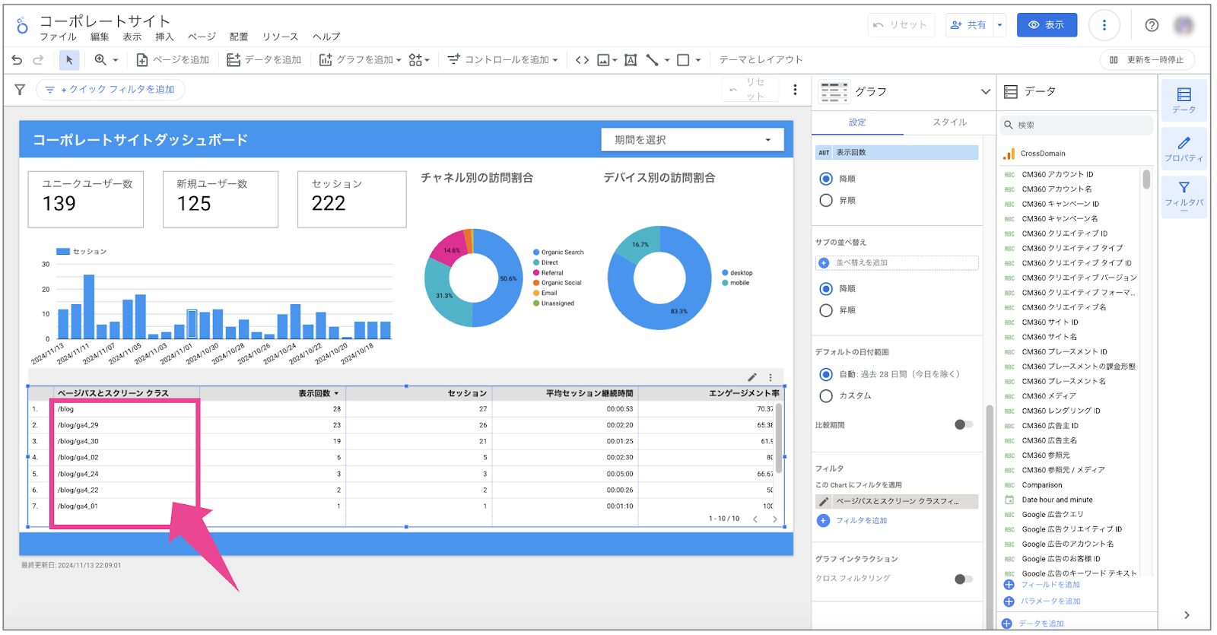Open the 期間を選択 date dropdown

point(692,140)
